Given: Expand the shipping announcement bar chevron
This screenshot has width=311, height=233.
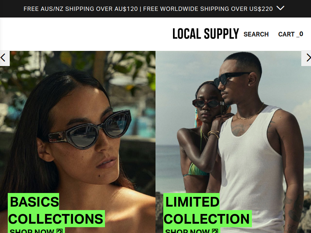Looking at the screenshot, I should pos(280,8).
